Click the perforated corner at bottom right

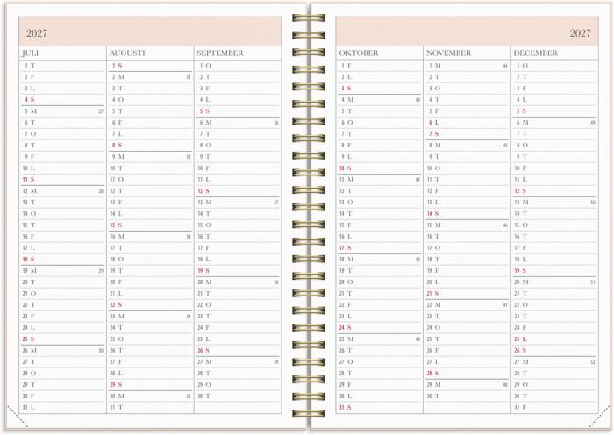coord(600,415)
